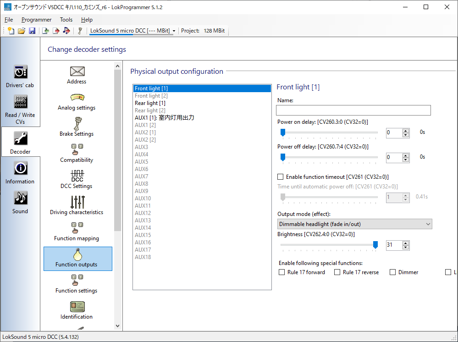Screen dimensions: 458x342
Task: Open the Help menu
Action: coord(87,20)
